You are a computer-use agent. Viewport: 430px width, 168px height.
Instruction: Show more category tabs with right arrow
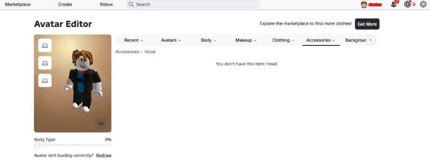pos(371,40)
